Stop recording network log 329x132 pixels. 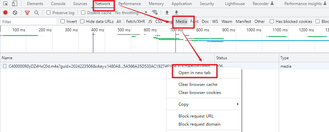(x=5, y=12)
